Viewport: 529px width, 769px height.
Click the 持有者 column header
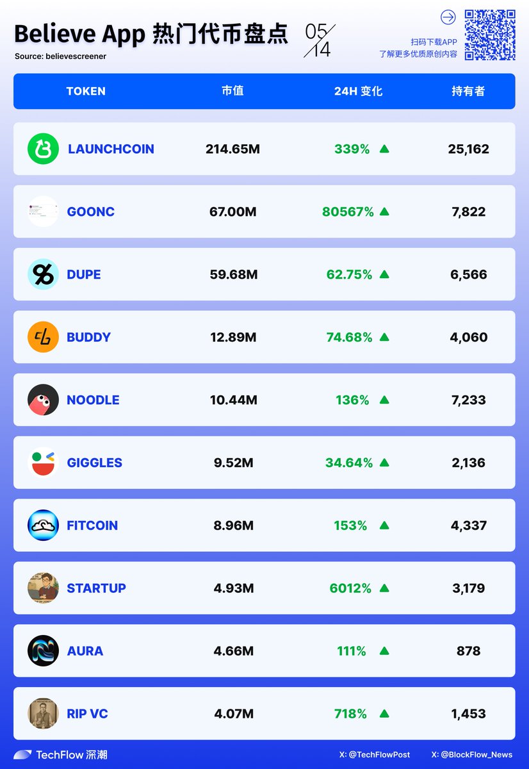tap(468, 91)
